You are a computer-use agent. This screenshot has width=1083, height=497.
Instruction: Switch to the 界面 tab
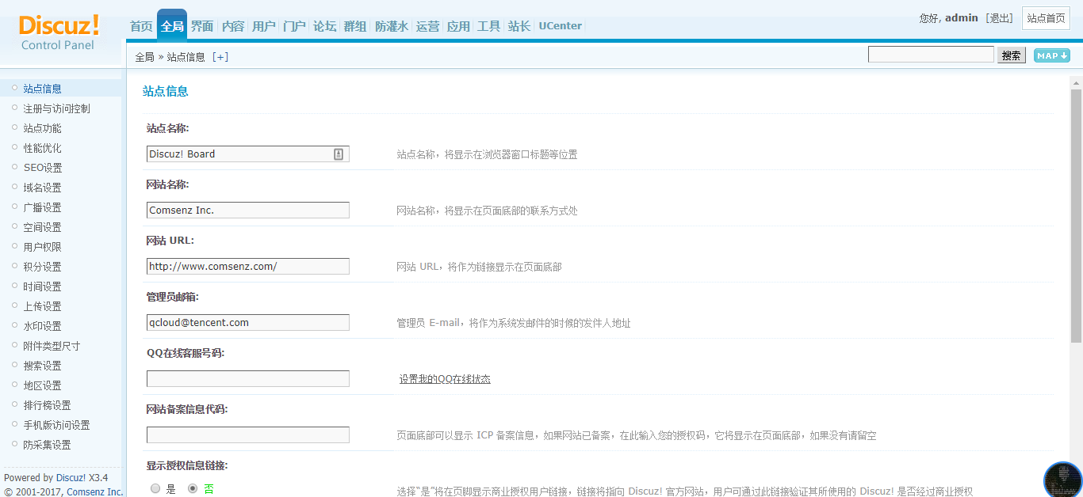[x=202, y=26]
